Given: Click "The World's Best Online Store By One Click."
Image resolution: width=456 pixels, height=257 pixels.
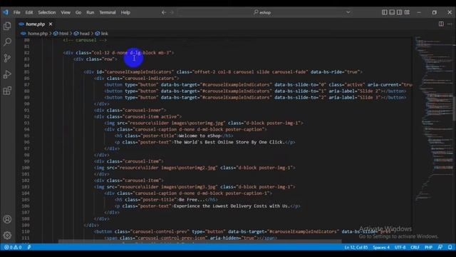Looking at the screenshot, I should [229, 142].
